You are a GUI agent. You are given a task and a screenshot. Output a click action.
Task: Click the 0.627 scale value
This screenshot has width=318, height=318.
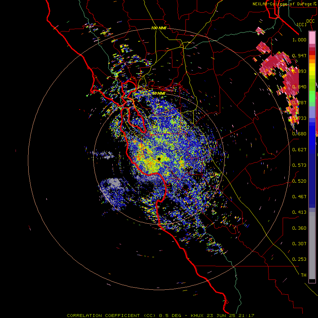(299, 150)
